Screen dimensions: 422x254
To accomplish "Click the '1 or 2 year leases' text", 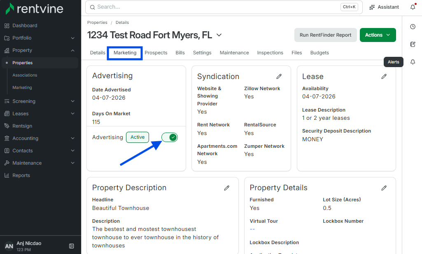I will tap(326, 118).
